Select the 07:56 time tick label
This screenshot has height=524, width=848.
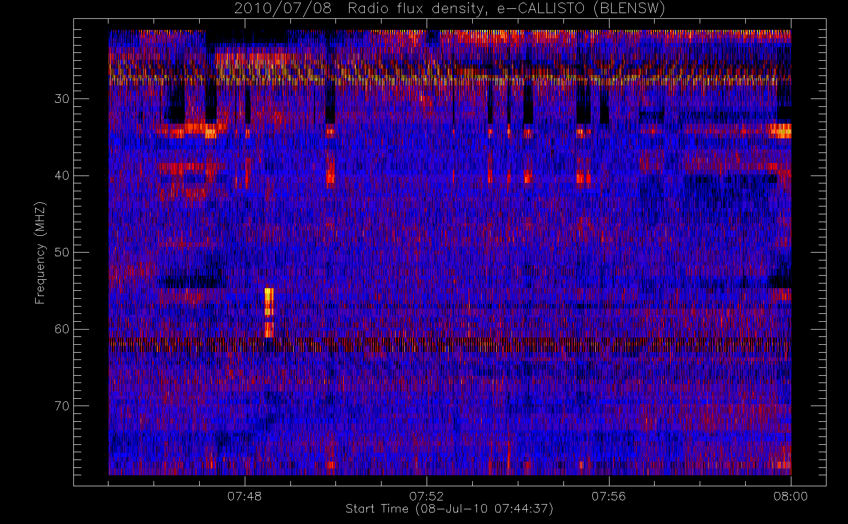[x=608, y=496]
